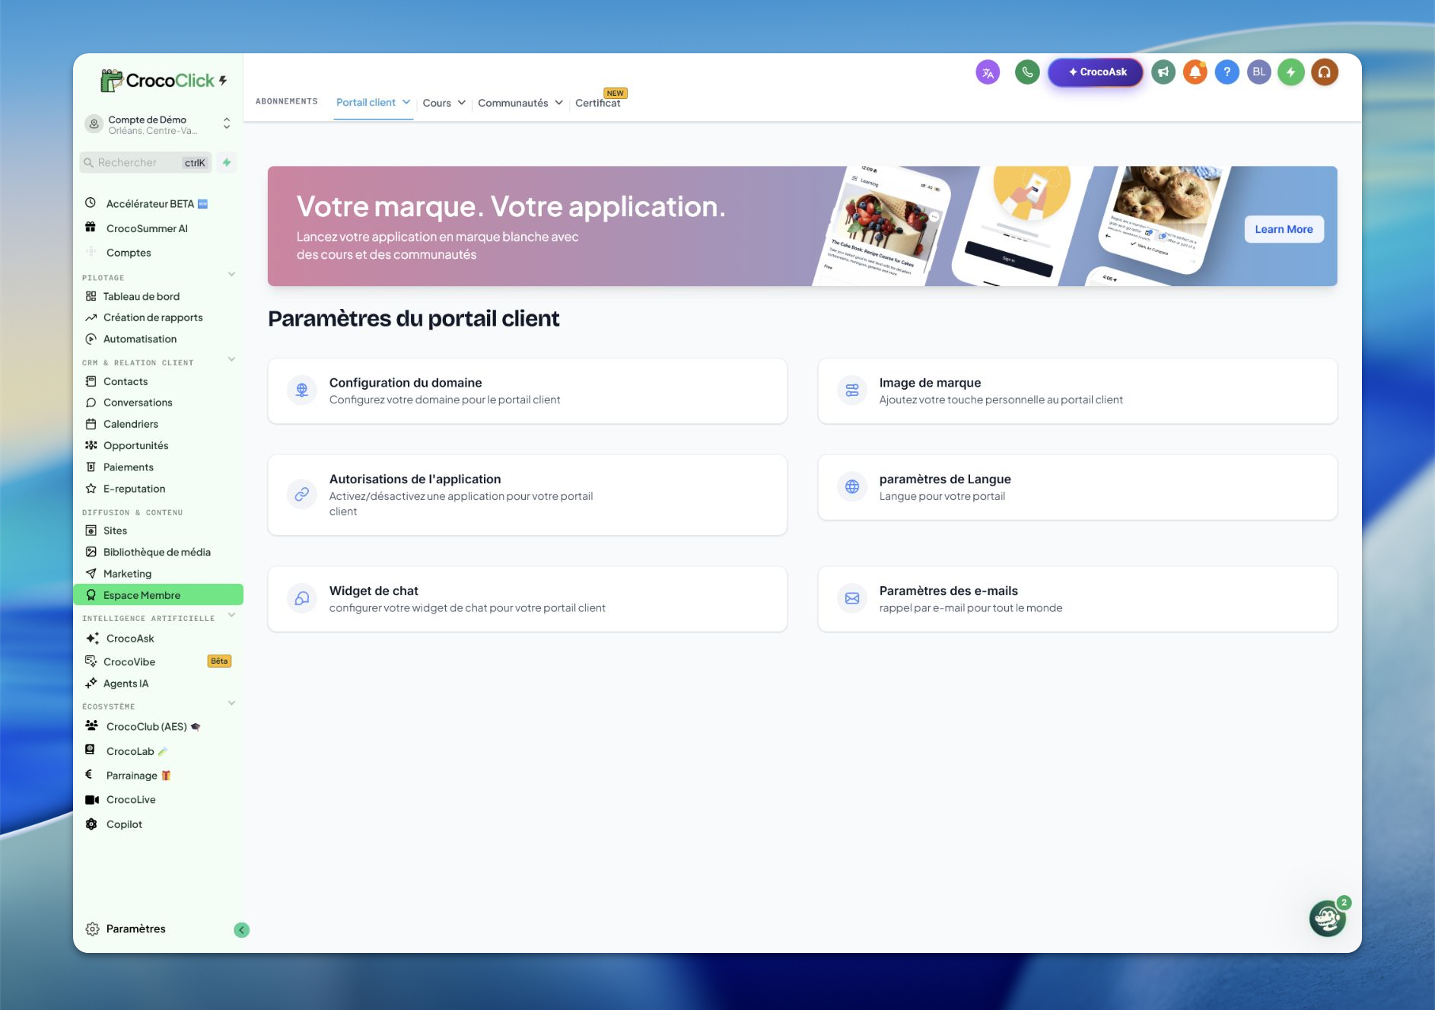
Task: Open Copilot in the sidebar
Action: point(124,824)
